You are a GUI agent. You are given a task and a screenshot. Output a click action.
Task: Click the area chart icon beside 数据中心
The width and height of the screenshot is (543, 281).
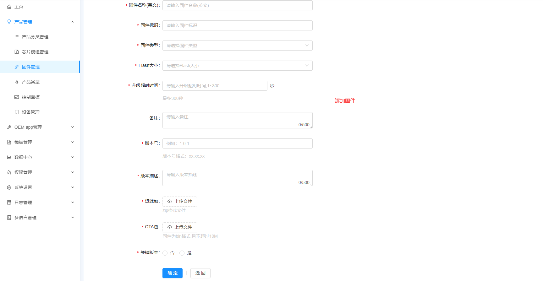(x=9, y=157)
